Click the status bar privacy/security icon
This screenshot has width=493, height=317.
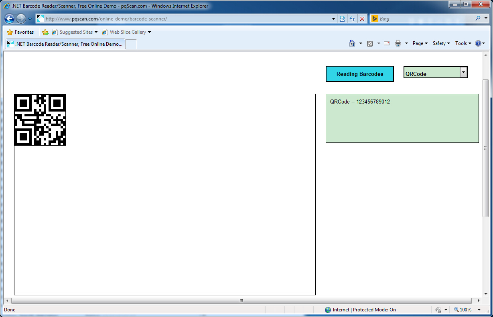click(x=438, y=310)
